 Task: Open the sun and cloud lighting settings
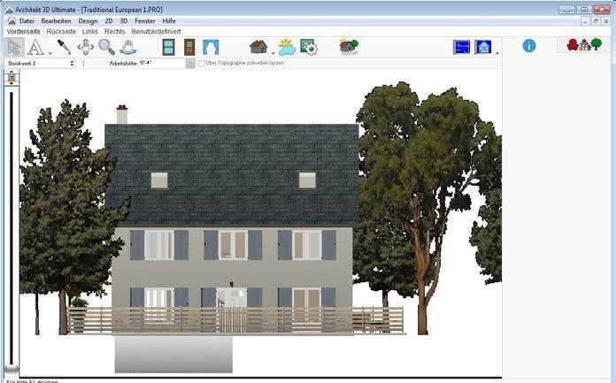[286, 47]
